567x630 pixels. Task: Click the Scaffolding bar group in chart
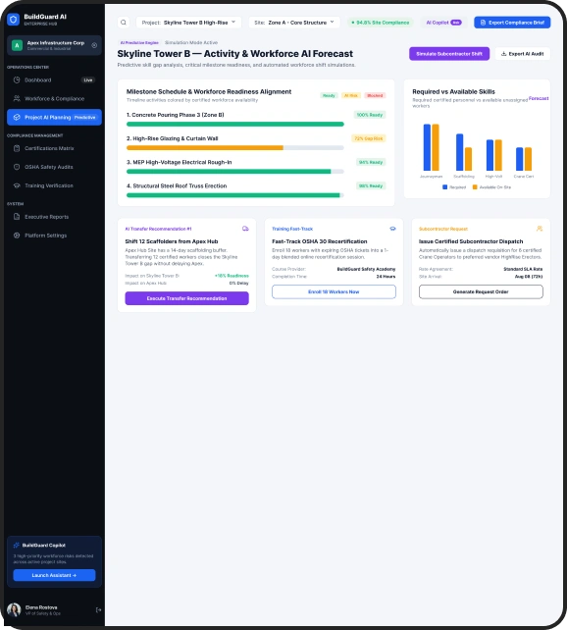coord(464,152)
